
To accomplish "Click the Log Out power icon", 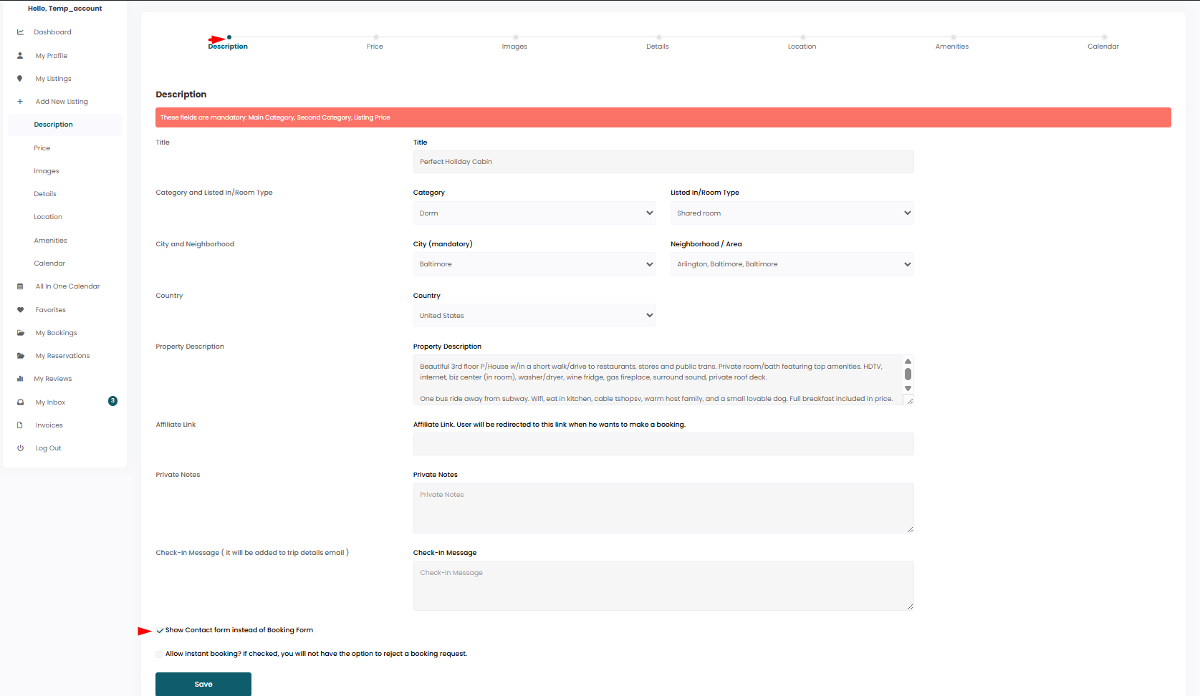I will pyautogui.click(x=20, y=448).
